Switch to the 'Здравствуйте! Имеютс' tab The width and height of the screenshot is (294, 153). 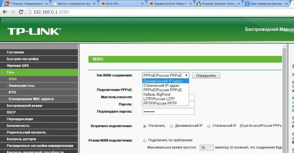(170, 4)
